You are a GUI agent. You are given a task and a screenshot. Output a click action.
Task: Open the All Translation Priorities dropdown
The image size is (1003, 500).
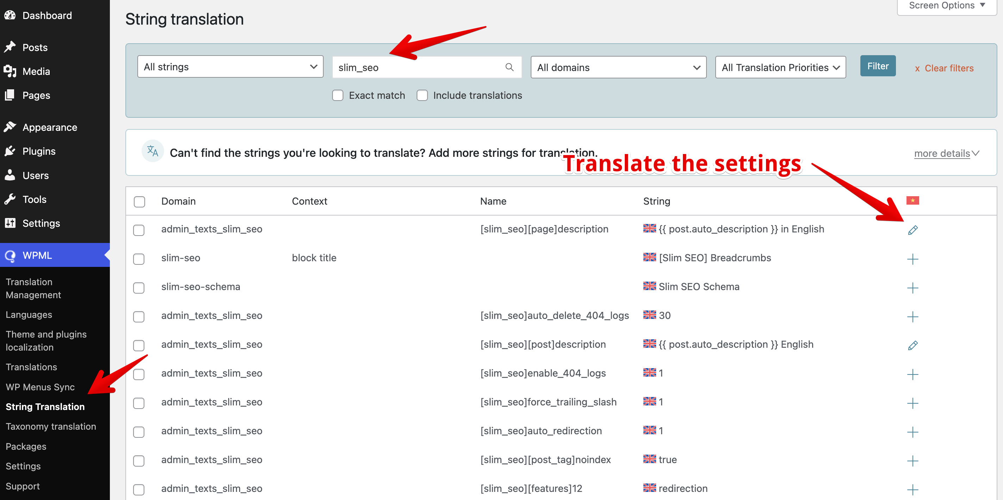click(780, 67)
